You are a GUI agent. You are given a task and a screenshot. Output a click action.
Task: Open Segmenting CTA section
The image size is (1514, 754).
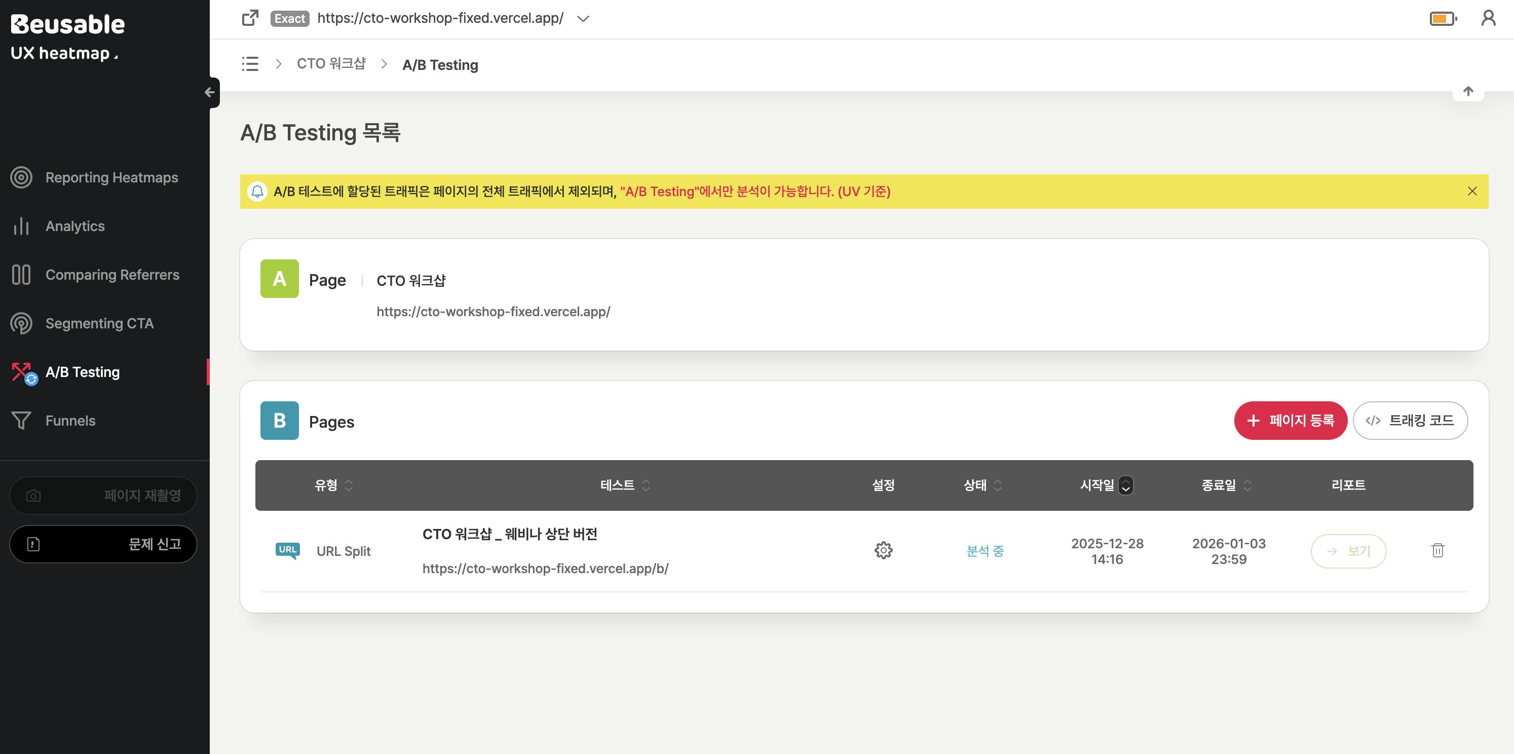(99, 323)
